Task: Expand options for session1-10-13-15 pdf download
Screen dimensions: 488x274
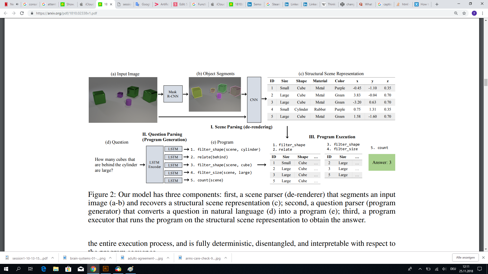Action: tap(53, 258)
